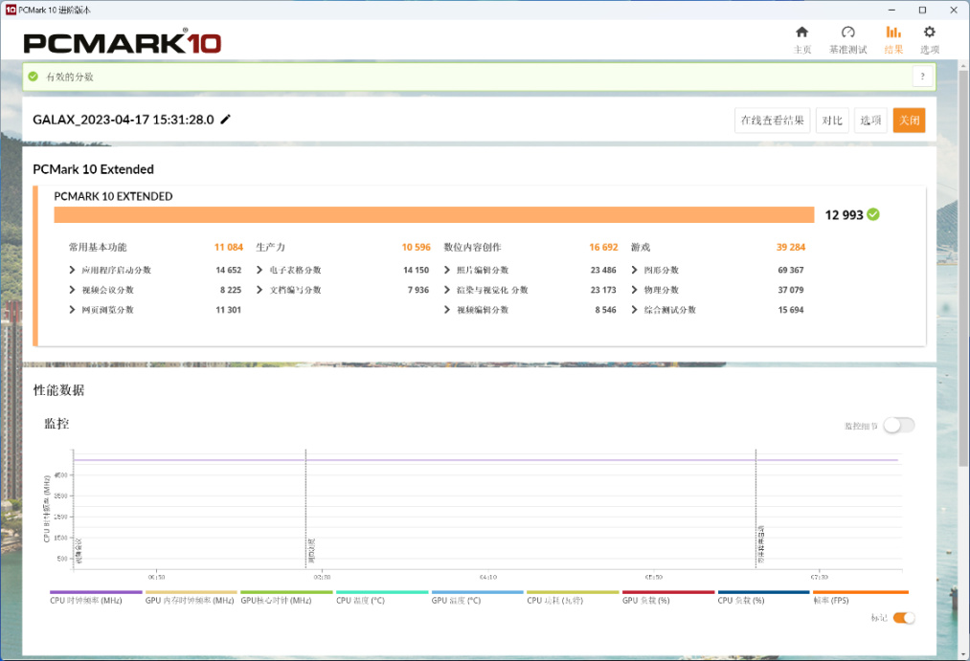
Task: Expand 应用程序启动分数 row
Action: (73, 270)
